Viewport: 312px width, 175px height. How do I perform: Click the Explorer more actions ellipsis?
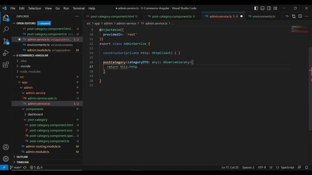click(x=77, y=16)
